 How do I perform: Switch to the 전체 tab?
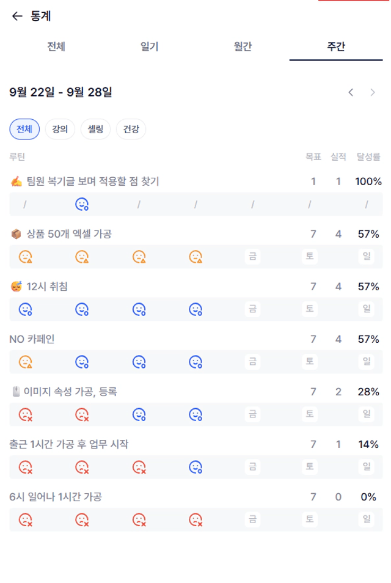(x=56, y=46)
